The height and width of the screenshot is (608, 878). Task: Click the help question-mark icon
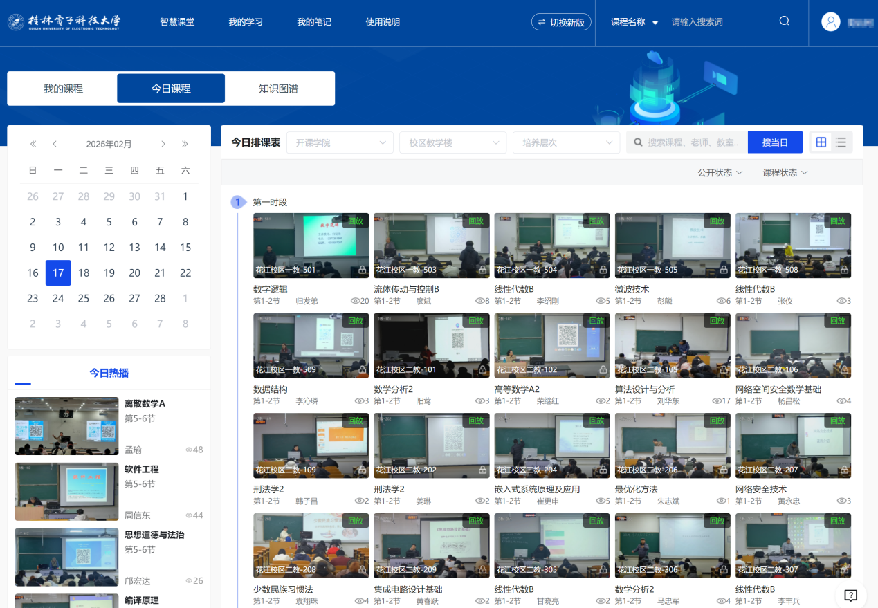click(851, 595)
